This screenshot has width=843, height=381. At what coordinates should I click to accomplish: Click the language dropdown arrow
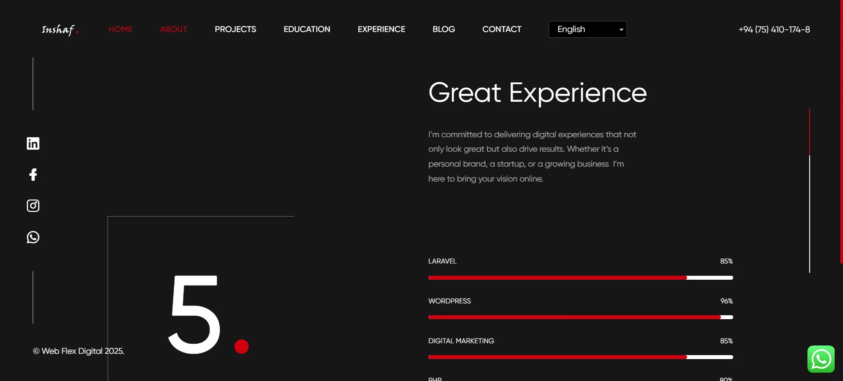pos(621,30)
